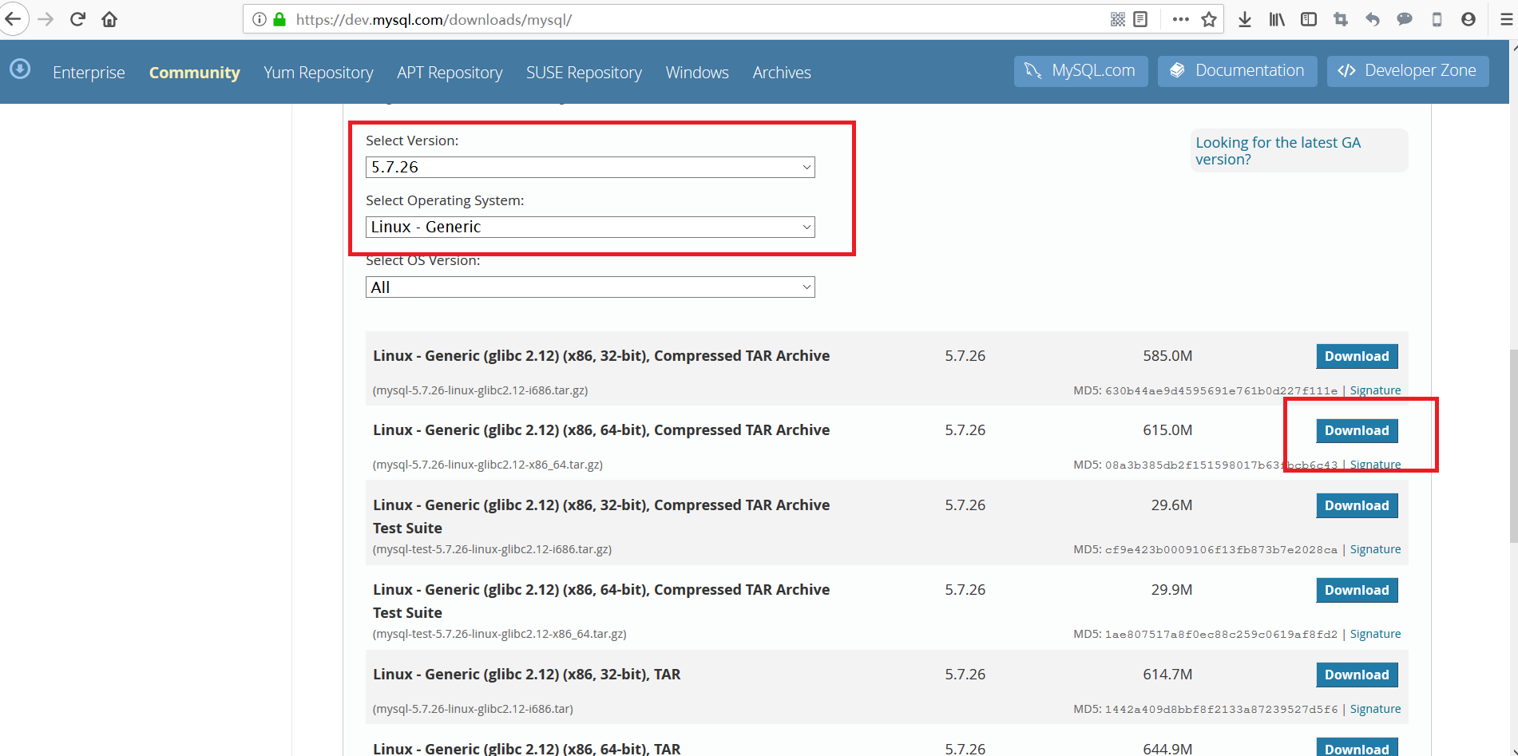The width and height of the screenshot is (1518, 756).
Task: Download the 32-bit TAR 614.7M
Action: coord(1357,675)
